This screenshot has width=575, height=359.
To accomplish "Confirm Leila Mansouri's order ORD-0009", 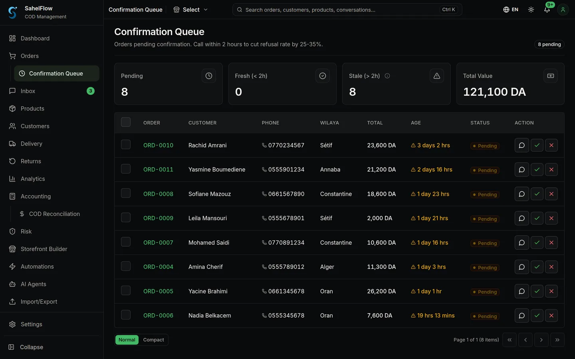I will pos(537,219).
